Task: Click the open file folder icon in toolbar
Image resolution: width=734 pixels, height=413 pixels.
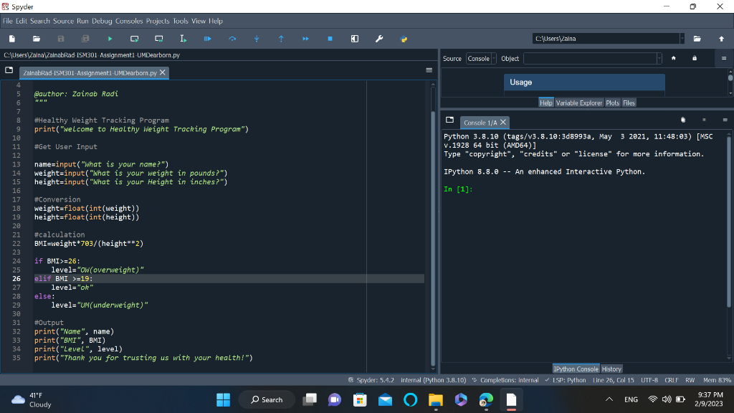Action: (x=37, y=39)
